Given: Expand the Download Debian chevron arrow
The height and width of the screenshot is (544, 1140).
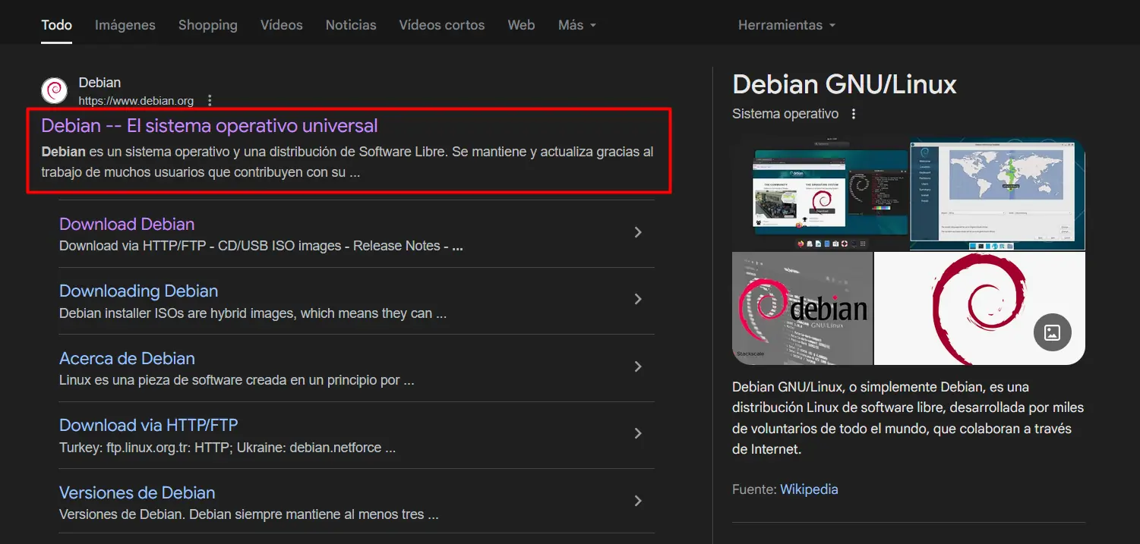Looking at the screenshot, I should pos(638,232).
